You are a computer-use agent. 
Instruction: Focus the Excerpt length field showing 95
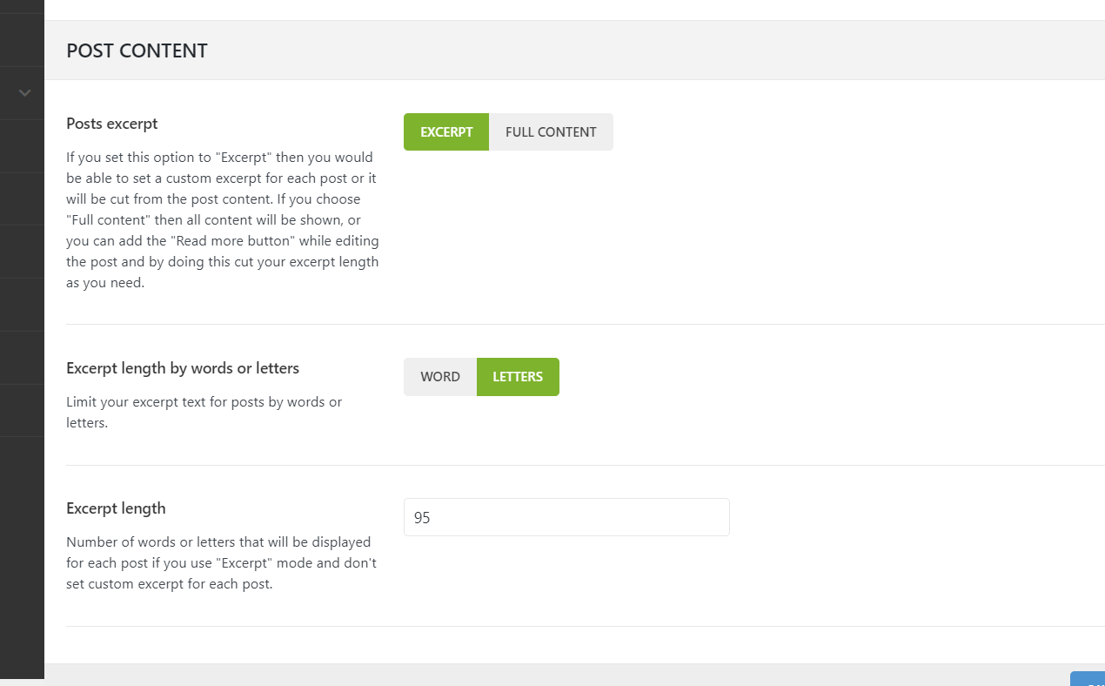[x=566, y=517]
